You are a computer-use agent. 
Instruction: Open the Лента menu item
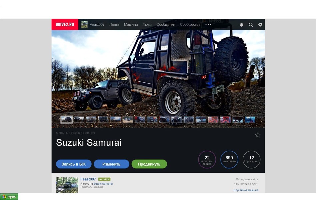[114, 24]
